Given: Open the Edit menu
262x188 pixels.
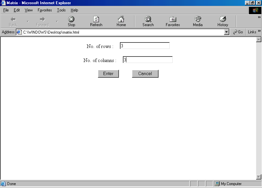Looking at the screenshot, I should [17, 10].
